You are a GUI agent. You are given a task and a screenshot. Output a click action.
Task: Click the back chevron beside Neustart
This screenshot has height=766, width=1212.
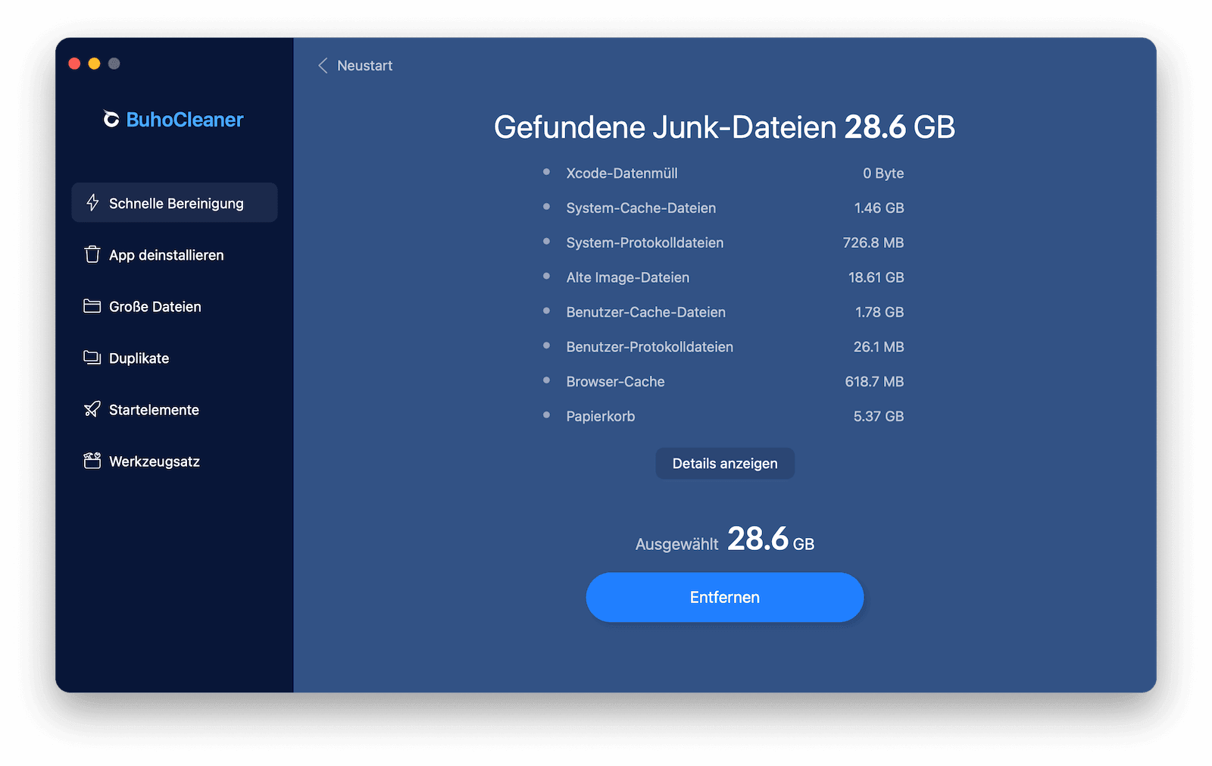tap(323, 66)
